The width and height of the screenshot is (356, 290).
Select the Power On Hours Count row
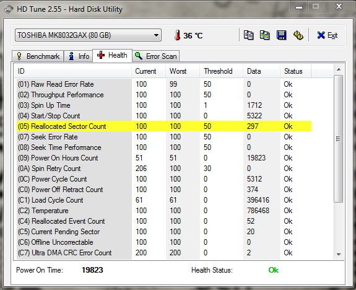164,158
